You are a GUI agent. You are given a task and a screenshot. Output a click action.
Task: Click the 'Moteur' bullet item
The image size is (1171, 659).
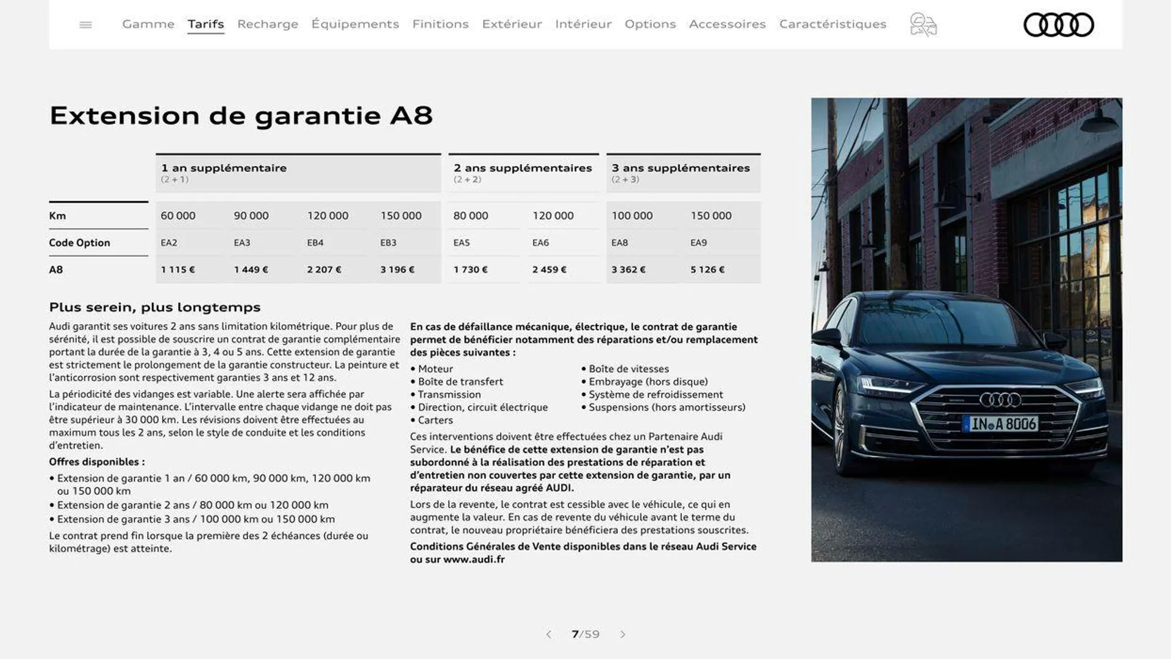pos(432,369)
